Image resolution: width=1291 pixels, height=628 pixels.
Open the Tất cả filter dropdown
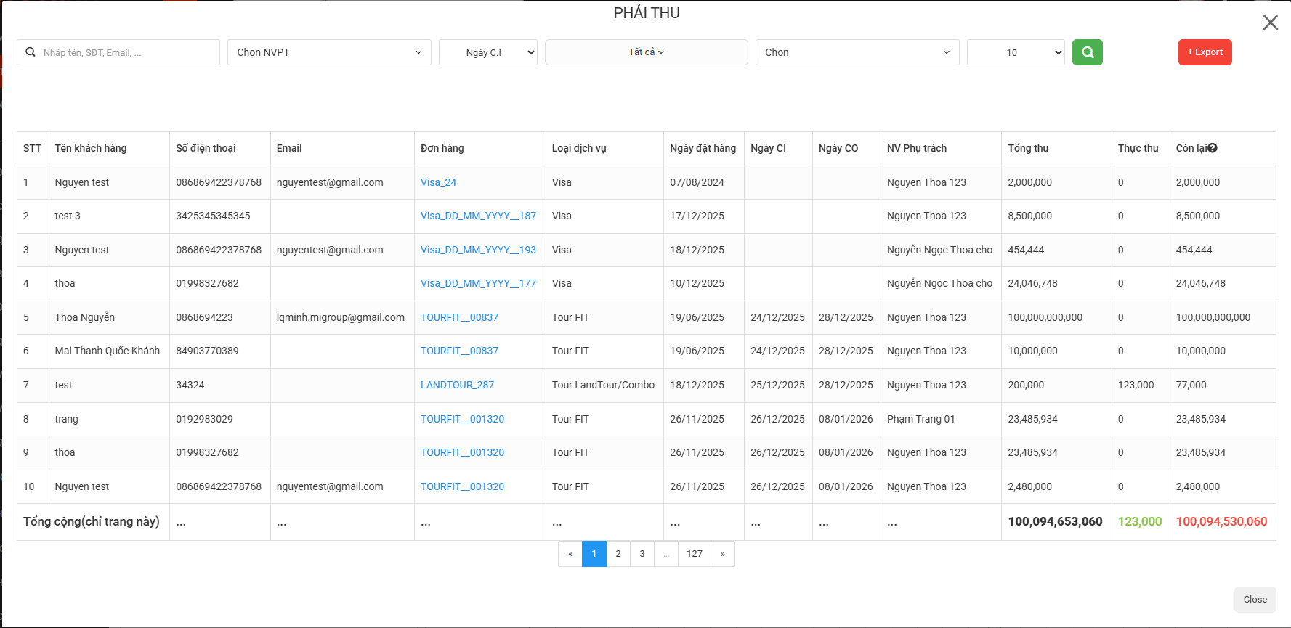(x=646, y=52)
